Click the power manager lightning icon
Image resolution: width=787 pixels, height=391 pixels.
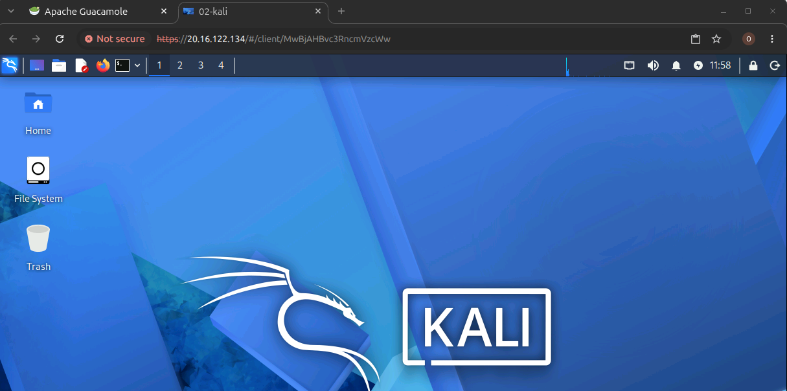(698, 65)
